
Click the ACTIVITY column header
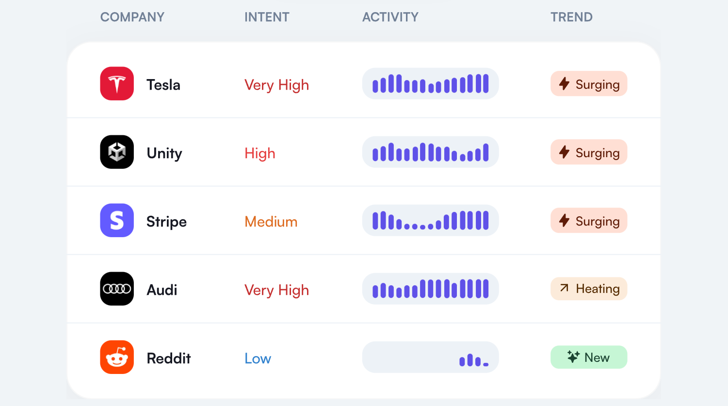(390, 17)
